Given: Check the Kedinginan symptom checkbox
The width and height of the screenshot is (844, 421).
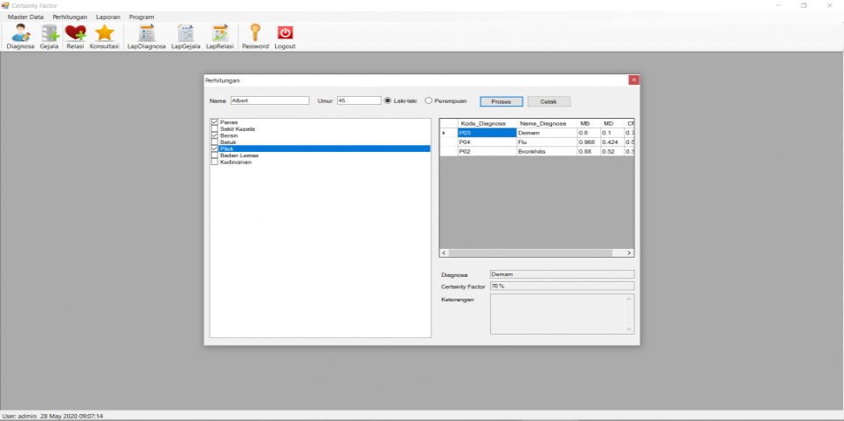Looking at the screenshot, I should tap(214, 162).
